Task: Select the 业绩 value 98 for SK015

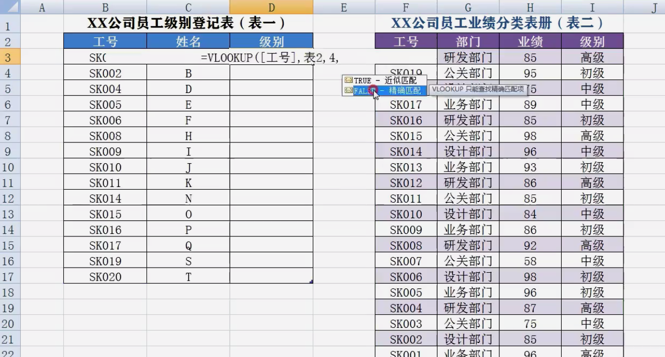Action: 530,136
